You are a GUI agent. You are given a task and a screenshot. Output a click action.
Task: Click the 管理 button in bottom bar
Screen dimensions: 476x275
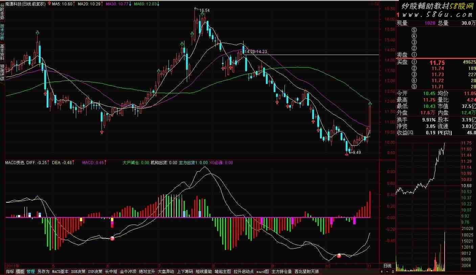tap(30, 271)
